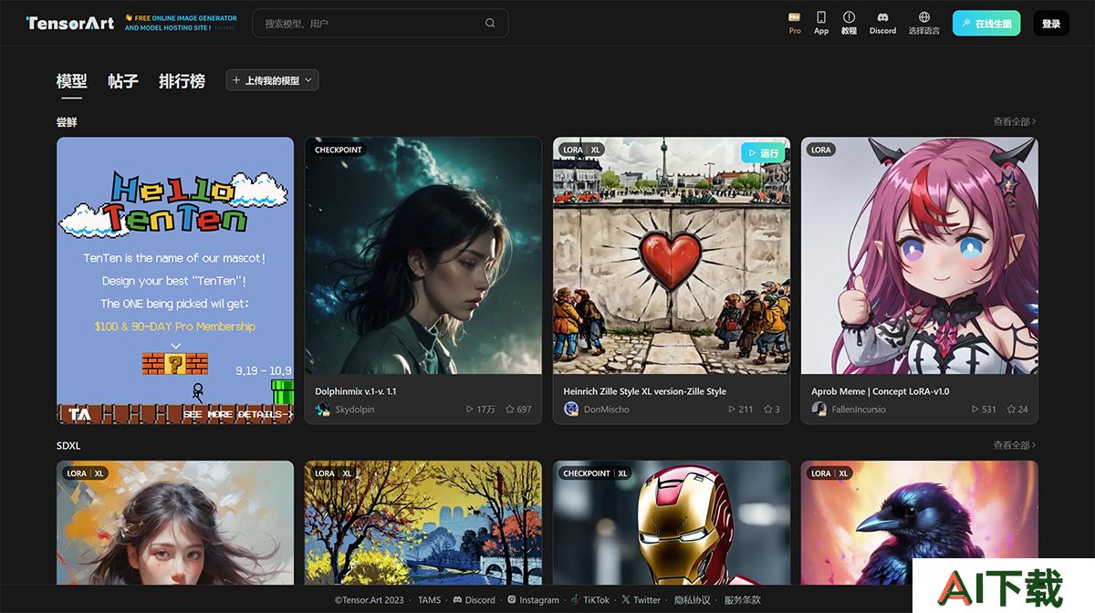Viewport: 1095px width, 613px height.
Task: Click the Dolphinmix v.1-v. 1.1 title
Action: click(x=356, y=391)
